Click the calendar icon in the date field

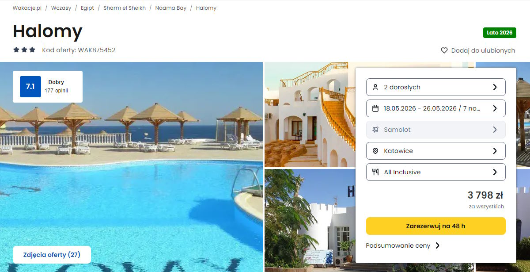(375, 108)
